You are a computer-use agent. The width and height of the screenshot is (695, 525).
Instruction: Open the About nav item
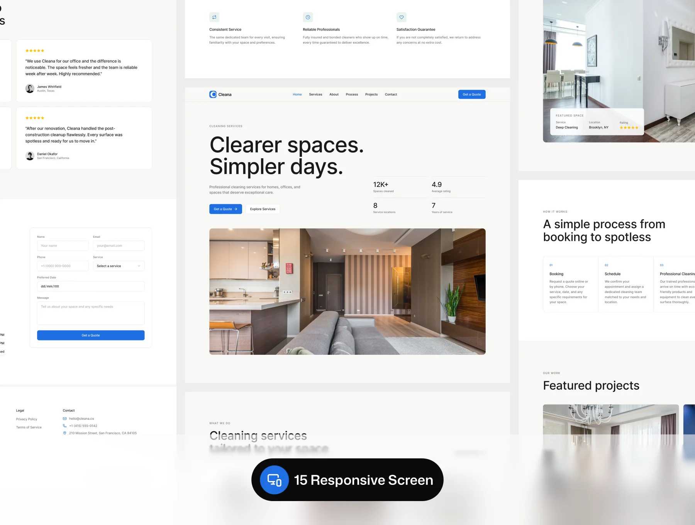[334, 95]
